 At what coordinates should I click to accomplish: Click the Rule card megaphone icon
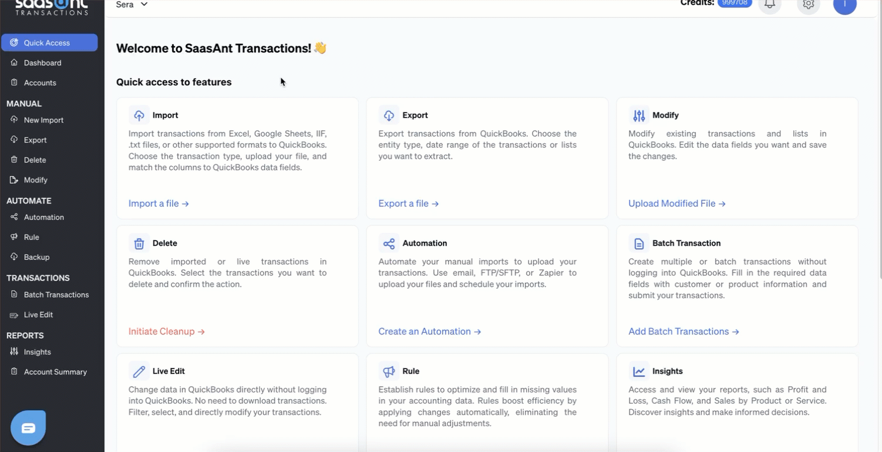(x=389, y=371)
